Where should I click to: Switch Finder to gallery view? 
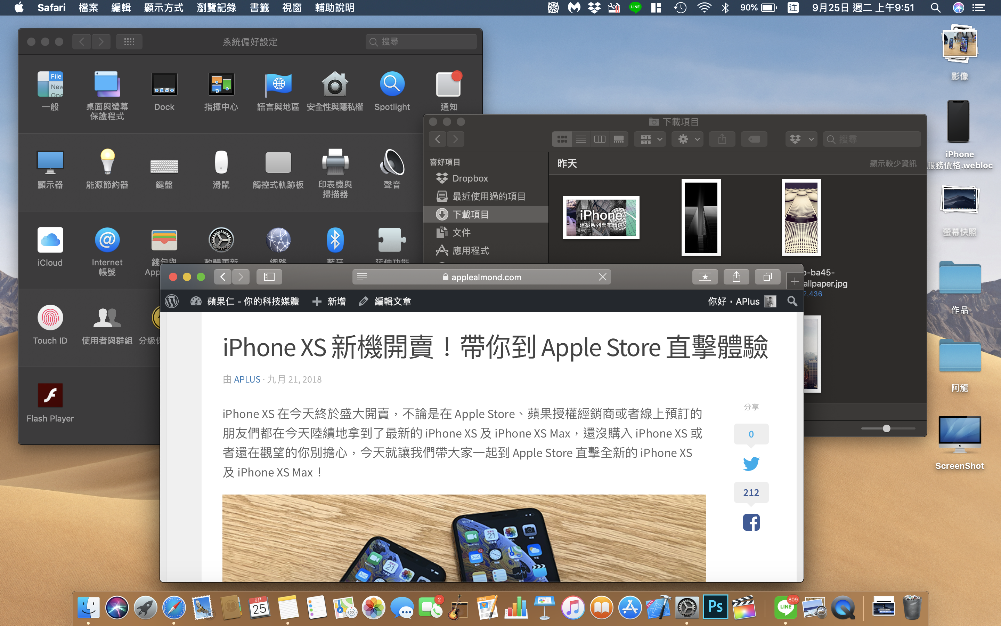click(618, 139)
